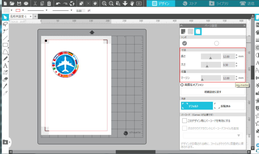Screen dimensions: 259x154
Task: Collapse the ページ設定 panel with the chevron
Action: [181, 25]
